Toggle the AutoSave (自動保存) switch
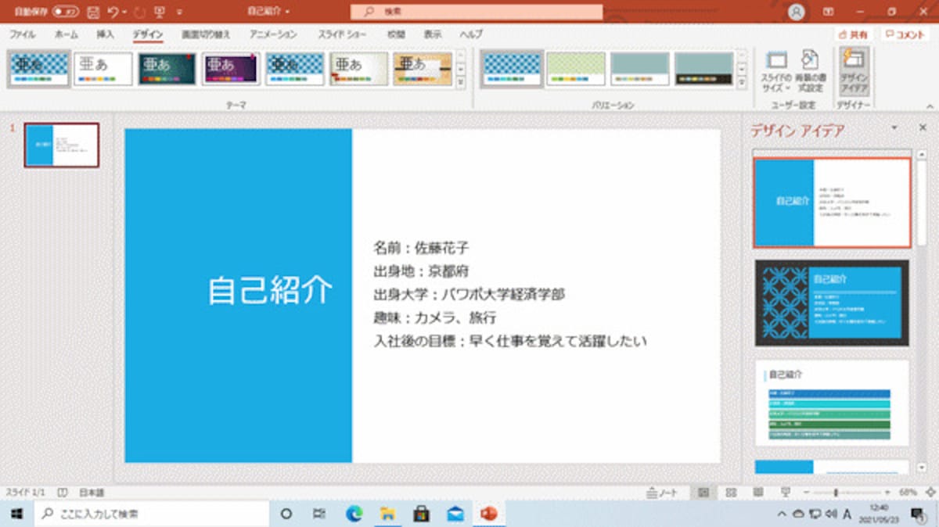 [66, 12]
